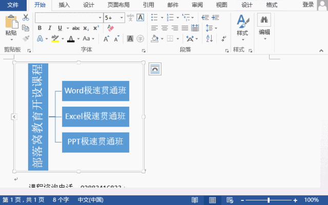Increase font size with larger A
Screen dimensions: 328x205
106,39
